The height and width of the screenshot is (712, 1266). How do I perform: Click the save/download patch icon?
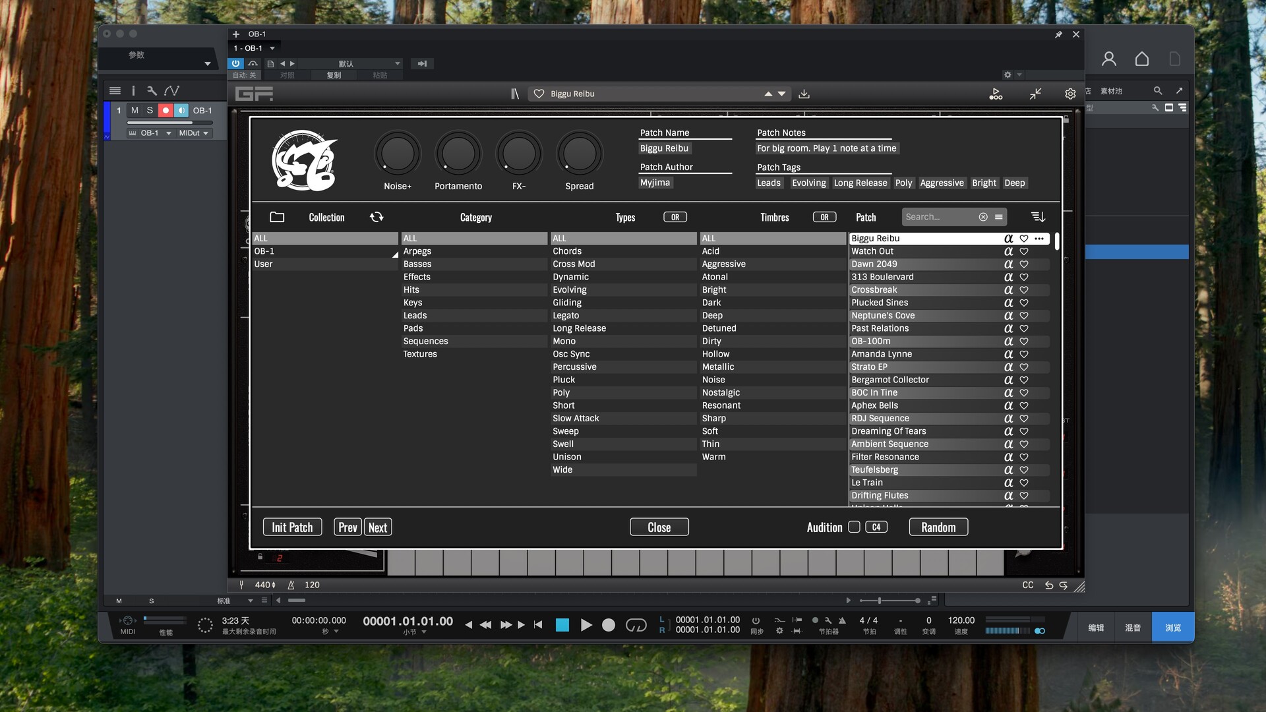(804, 94)
